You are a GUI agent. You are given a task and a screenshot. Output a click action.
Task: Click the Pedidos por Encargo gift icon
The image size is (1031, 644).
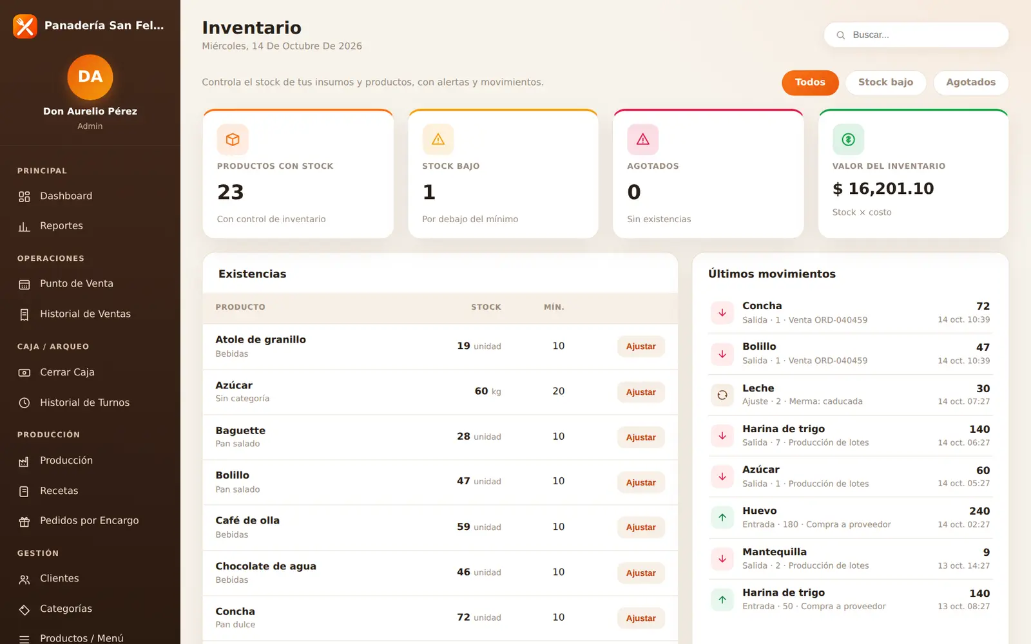(x=24, y=521)
